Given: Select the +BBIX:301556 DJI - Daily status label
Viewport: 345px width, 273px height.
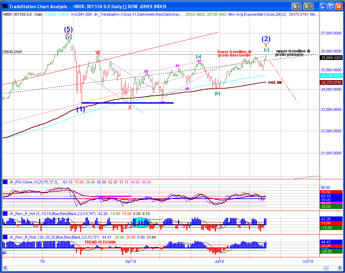Looking at the screenshot, I should (x=23, y=15).
